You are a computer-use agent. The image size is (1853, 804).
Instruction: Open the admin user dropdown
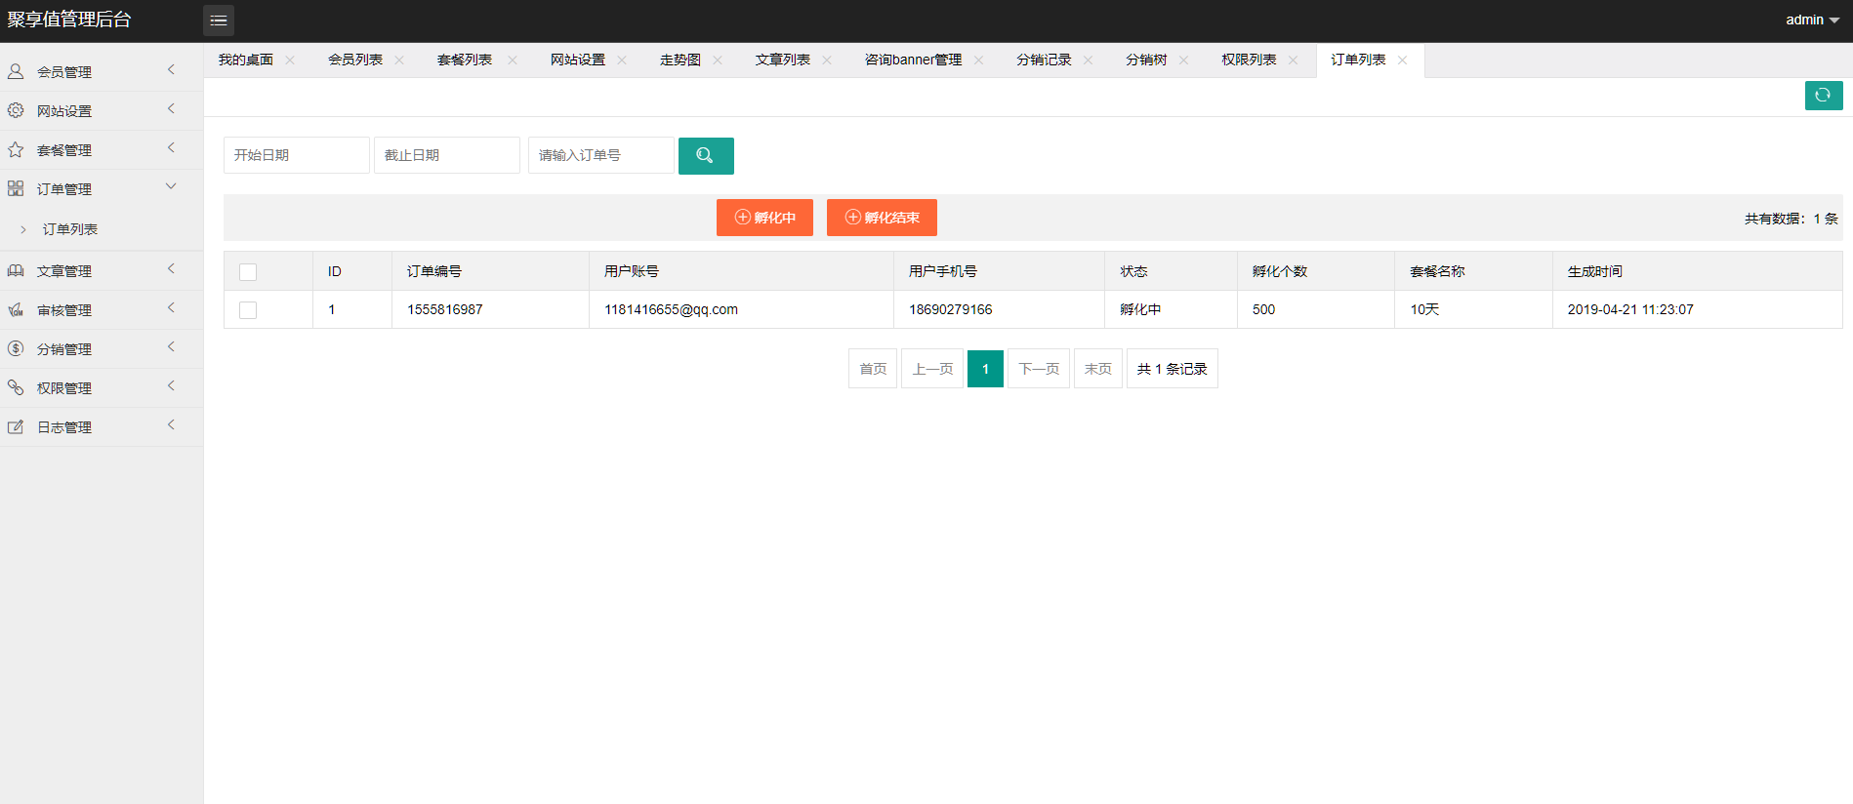pos(1812,20)
